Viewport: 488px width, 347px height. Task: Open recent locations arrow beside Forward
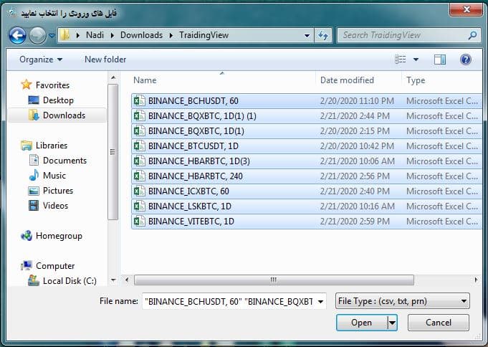coord(52,36)
